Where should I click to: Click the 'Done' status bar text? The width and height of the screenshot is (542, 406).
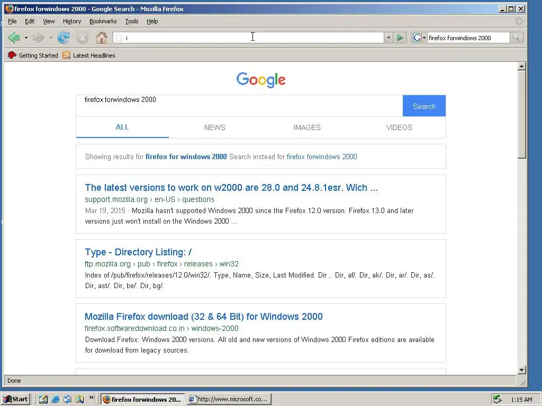click(14, 381)
